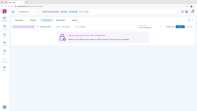
Task: Open Live Feed in the sidebar
Action: [x=4, y=26]
